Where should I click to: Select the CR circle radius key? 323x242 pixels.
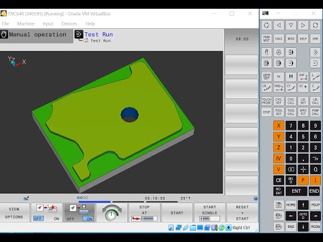pyautogui.click(x=266, y=87)
